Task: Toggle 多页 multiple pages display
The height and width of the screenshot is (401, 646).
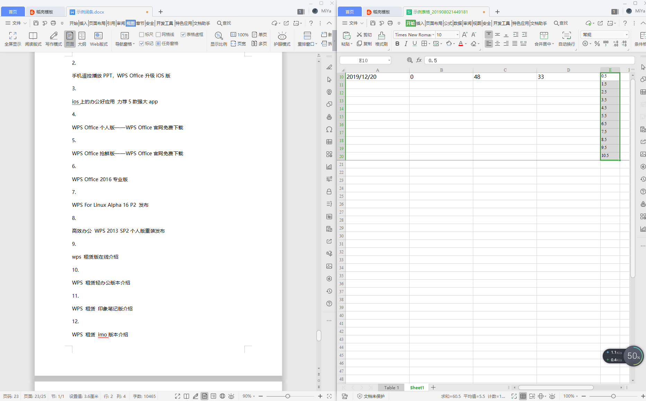Action: click(x=259, y=44)
